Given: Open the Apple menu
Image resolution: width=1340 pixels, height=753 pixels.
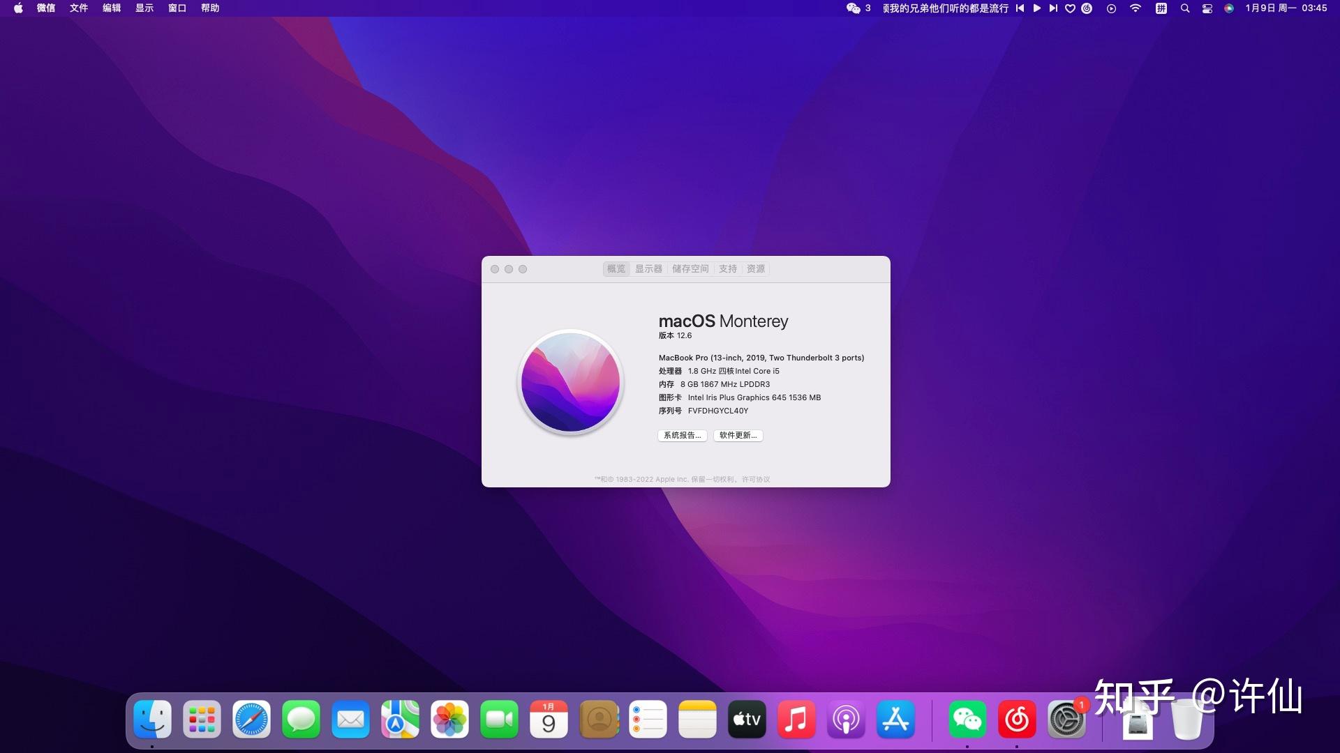Looking at the screenshot, I should point(18,8).
